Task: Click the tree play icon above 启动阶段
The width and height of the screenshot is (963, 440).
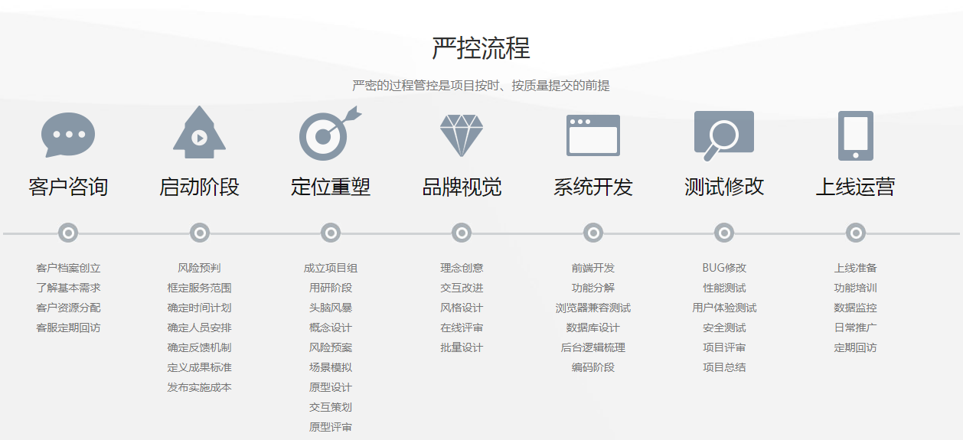Action: pos(199,133)
